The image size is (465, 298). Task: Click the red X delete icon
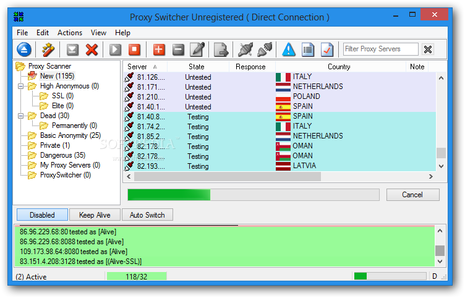92,49
